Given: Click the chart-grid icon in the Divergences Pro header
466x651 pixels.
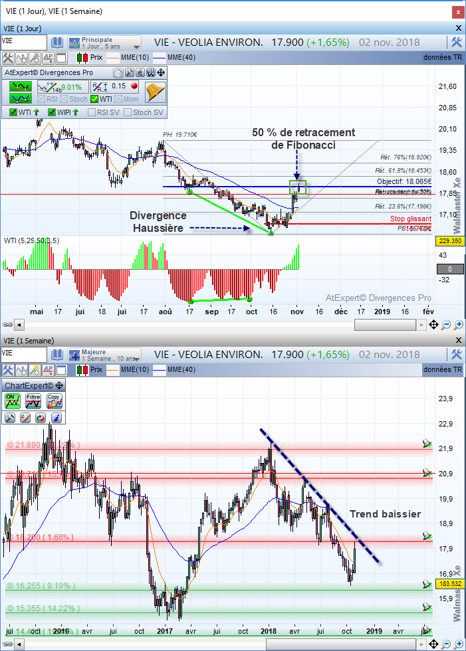Looking at the screenshot, I should coord(151,72).
